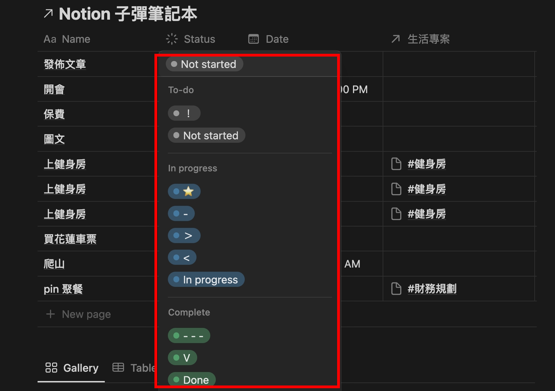Screen dimensions: 555x391
Task: Select the star status option
Action: (184, 191)
